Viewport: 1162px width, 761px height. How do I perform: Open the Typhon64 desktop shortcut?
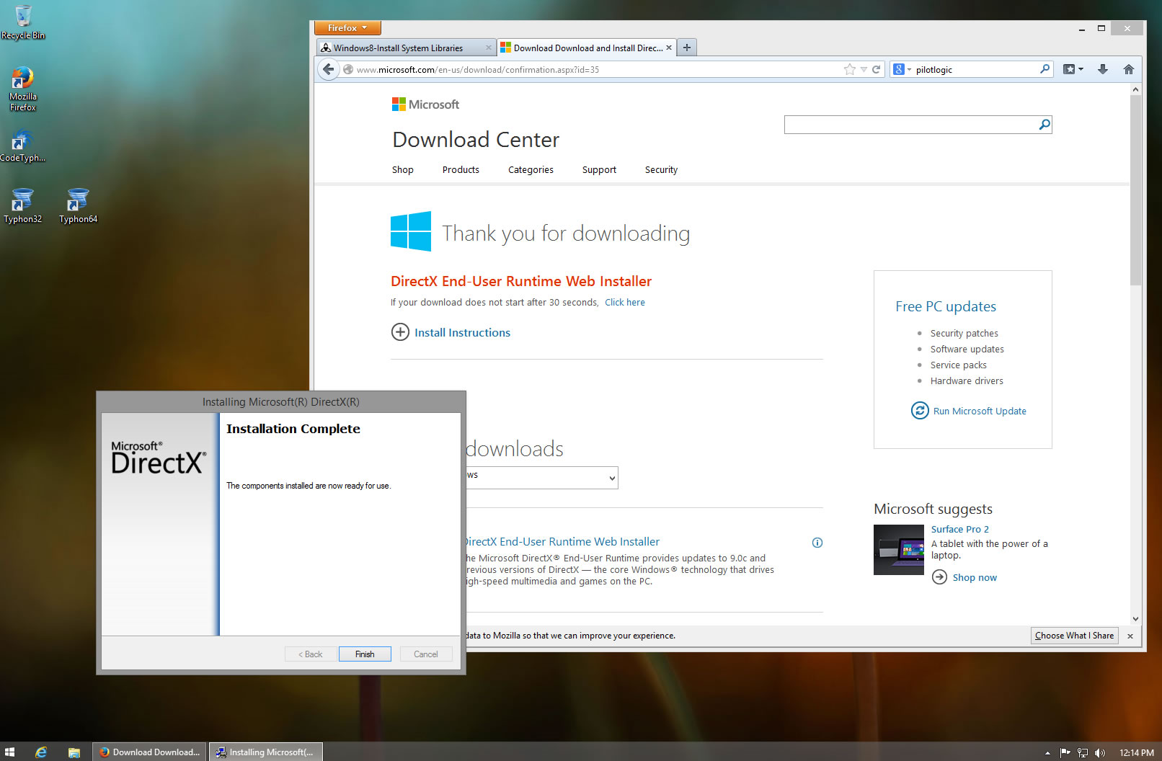pyautogui.click(x=78, y=205)
